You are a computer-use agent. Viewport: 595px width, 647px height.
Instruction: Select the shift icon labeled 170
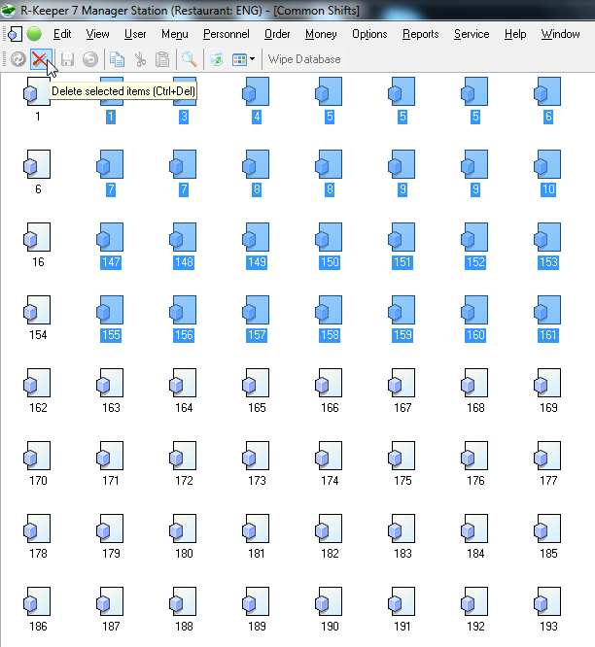(37, 456)
